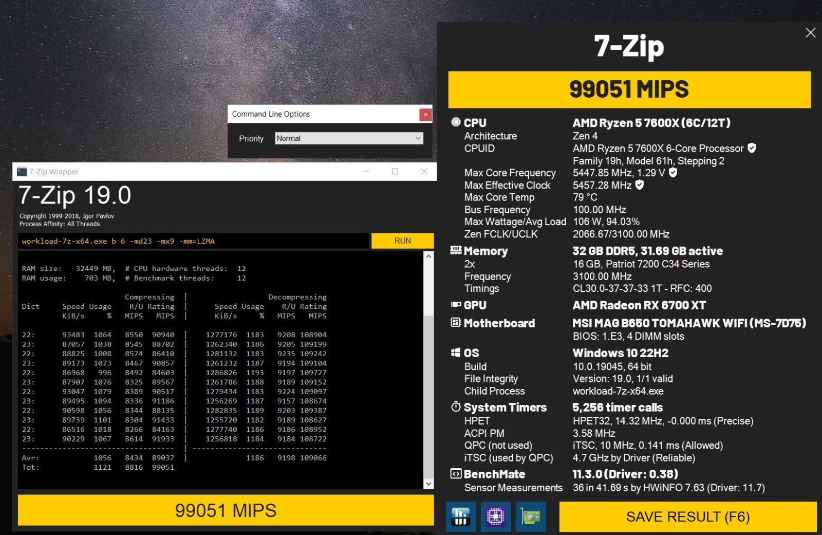Click the 99051 MIPS bar in 7-Zip Wrapper
822x535 pixels.
point(226,510)
